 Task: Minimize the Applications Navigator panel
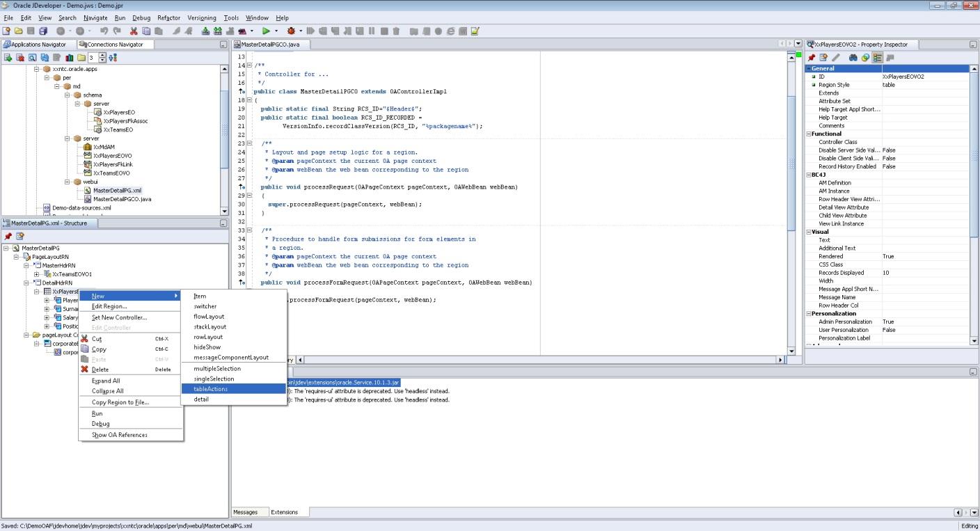pyautogui.click(x=223, y=45)
